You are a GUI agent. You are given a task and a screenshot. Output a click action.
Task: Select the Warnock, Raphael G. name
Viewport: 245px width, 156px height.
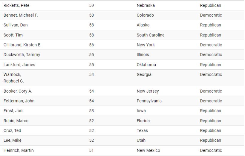click(14, 78)
